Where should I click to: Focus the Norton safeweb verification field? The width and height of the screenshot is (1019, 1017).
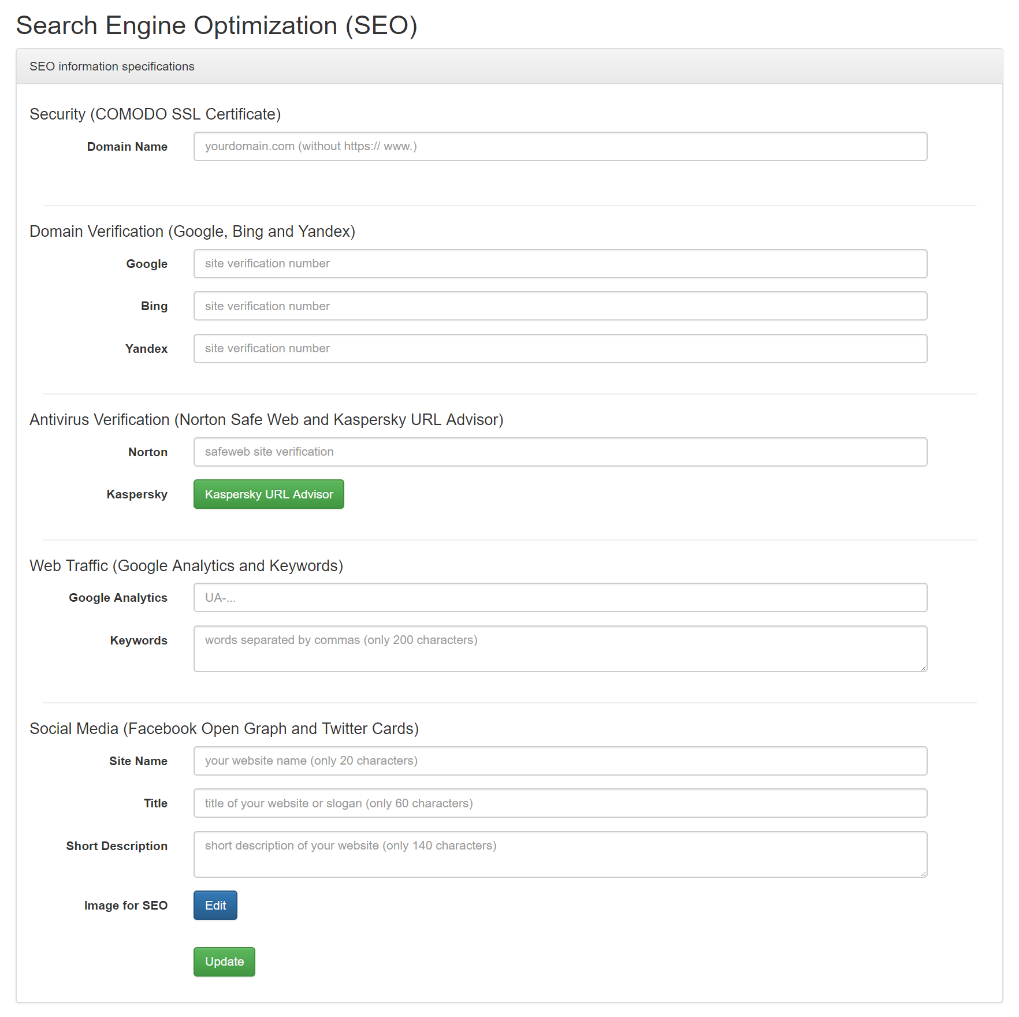click(560, 452)
